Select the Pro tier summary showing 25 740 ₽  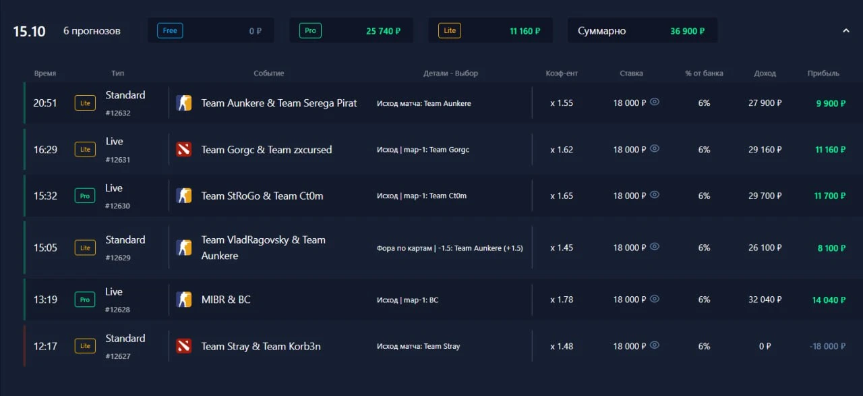[351, 30]
